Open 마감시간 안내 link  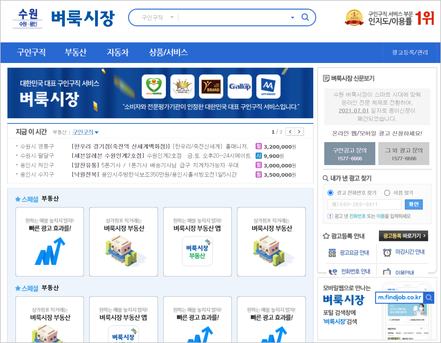[410, 252]
